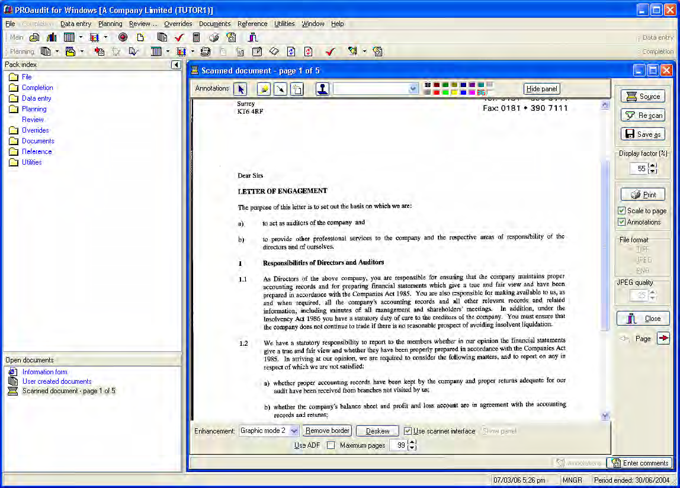Click the blank new page icon in Main toolbar
This screenshot has height=488, width=680.
140,38
